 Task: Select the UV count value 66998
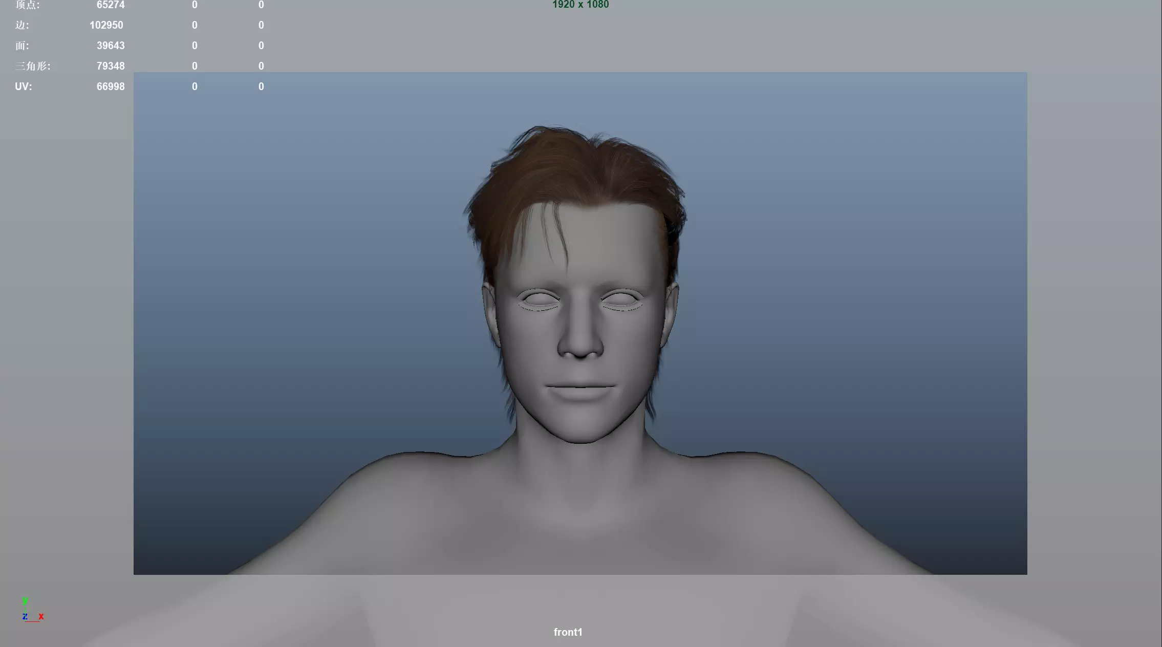click(111, 87)
